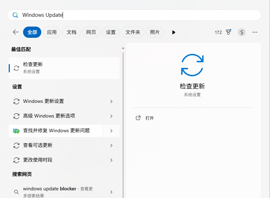Click 打开 to open the setting
Screen dimensions: 270x198
[149, 118]
